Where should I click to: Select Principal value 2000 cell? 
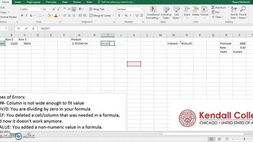click(240, 43)
